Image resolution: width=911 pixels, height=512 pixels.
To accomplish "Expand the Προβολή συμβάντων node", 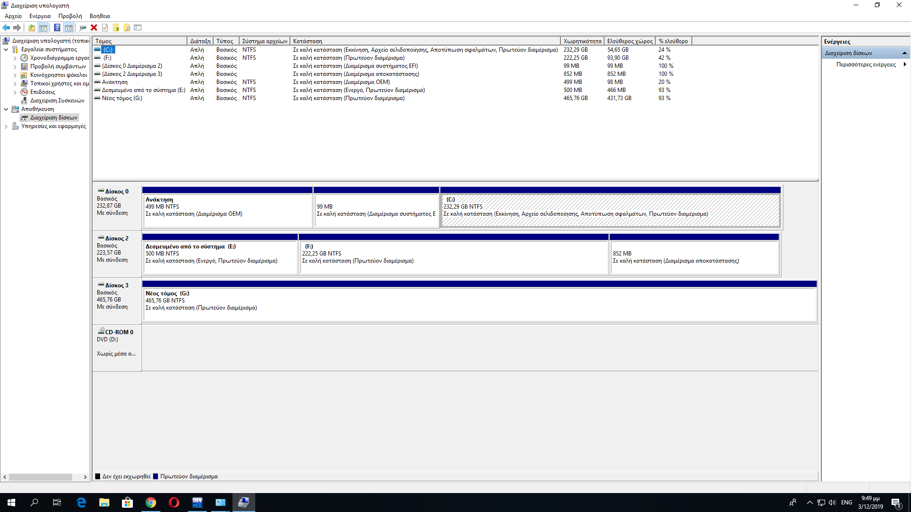I will (15, 67).
